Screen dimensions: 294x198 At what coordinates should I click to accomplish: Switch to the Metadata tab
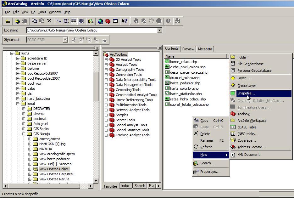[205, 49]
